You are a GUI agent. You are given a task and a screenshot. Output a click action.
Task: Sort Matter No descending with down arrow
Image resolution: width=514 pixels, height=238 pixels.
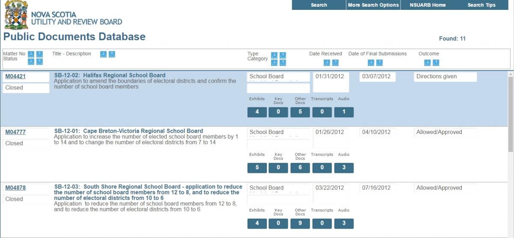31,54
